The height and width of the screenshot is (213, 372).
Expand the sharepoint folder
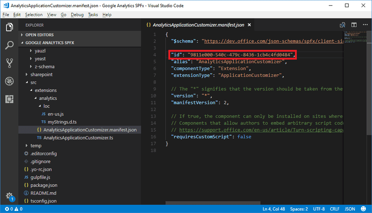[41, 74]
